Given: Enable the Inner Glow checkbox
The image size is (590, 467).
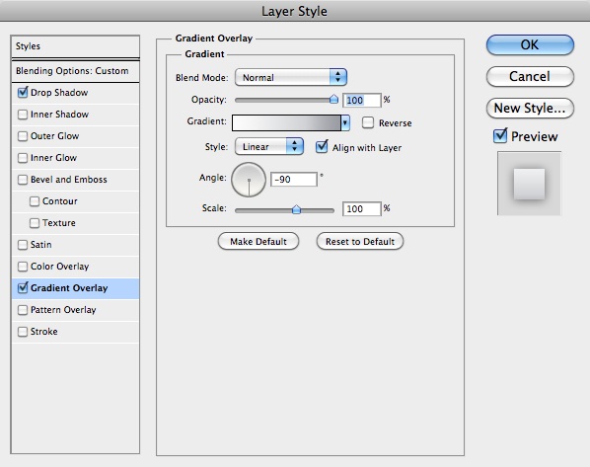Looking at the screenshot, I should pyautogui.click(x=23, y=158).
